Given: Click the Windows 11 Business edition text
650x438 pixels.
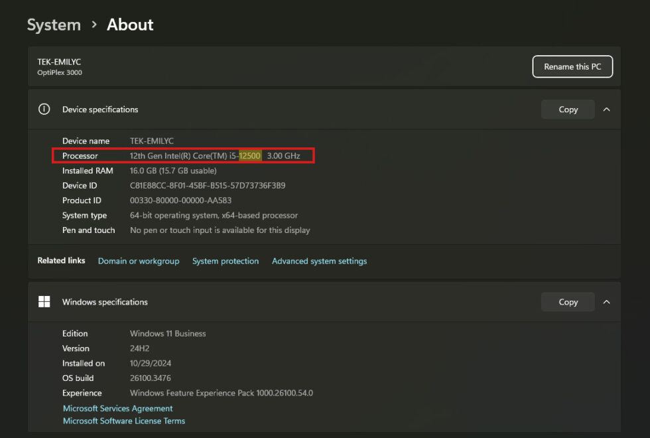Looking at the screenshot, I should click(x=168, y=334).
